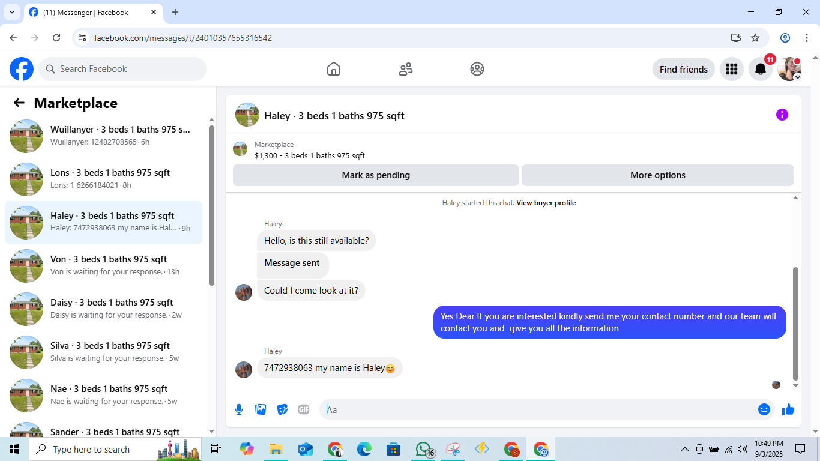Open the GIF picker
The width and height of the screenshot is (820, 461).
[x=304, y=409]
